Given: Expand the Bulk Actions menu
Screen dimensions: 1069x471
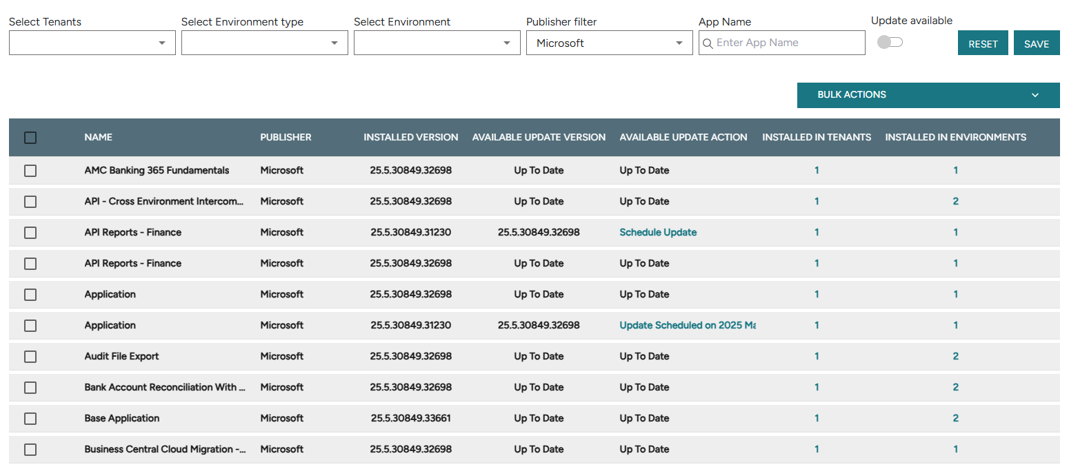Looking at the screenshot, I should [928, 95].
